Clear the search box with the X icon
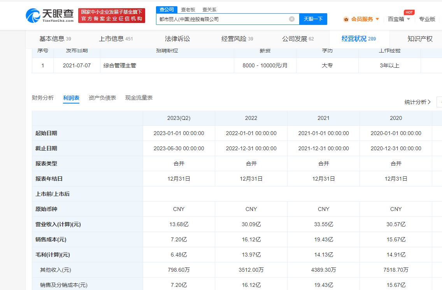442x290 pixels. click(x=292, y=19)
